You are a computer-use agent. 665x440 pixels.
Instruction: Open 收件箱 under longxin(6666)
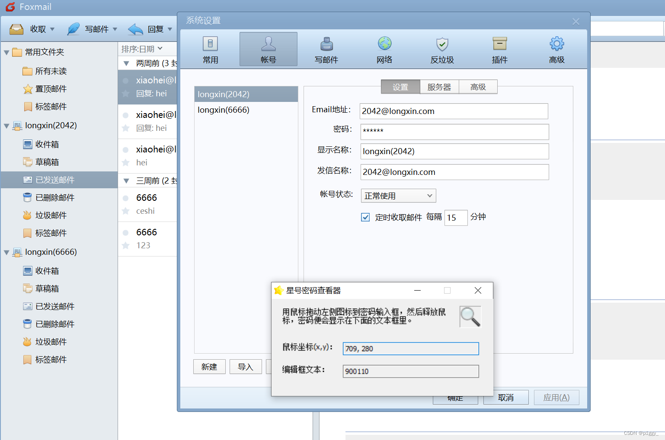pos(41,271)
